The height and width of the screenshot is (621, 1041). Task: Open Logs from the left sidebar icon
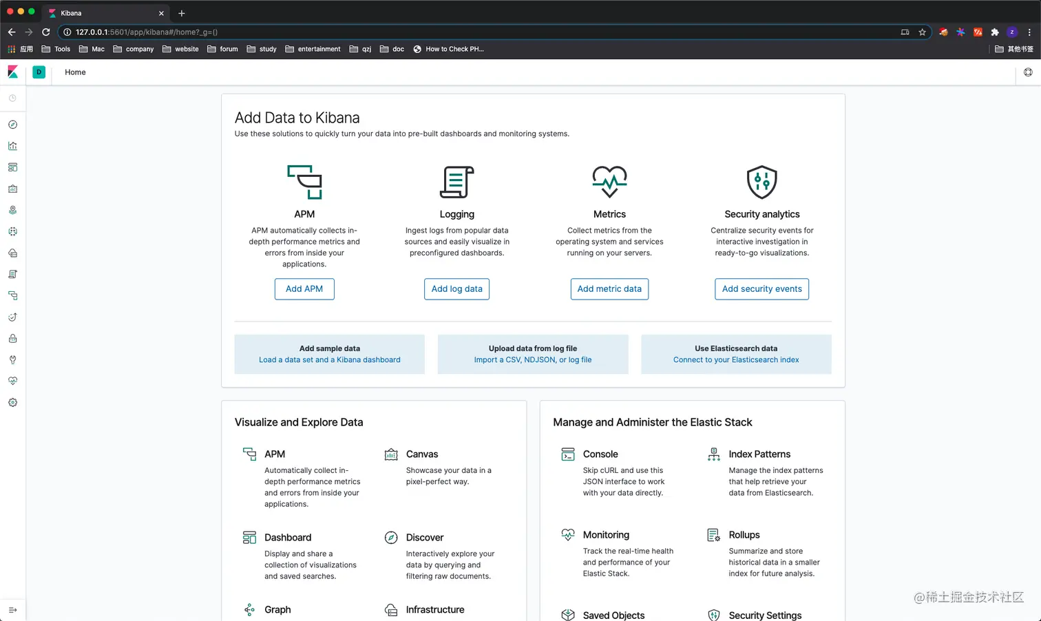tap(12, 274)
